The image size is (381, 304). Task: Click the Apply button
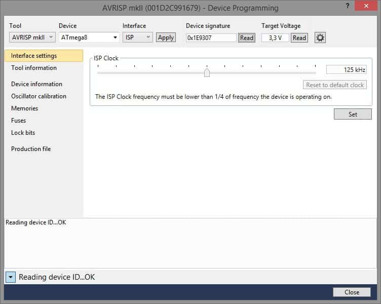(166, 37)
